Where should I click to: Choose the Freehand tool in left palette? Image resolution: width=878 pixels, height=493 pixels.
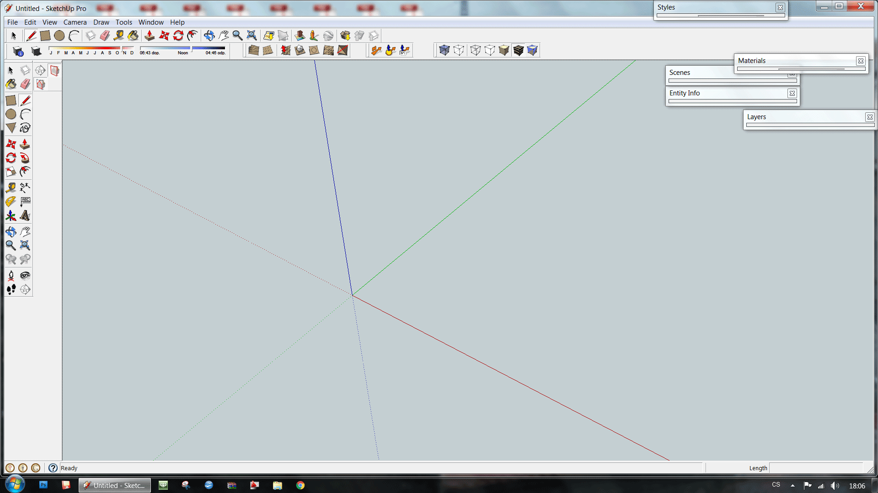click(25, 128)
